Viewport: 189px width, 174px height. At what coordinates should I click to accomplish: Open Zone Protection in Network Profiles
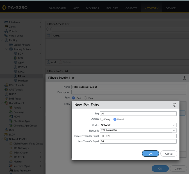(x=22, y=171)
